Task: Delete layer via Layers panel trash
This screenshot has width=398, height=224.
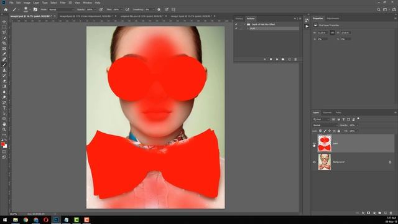Action: tap(391, 213)
